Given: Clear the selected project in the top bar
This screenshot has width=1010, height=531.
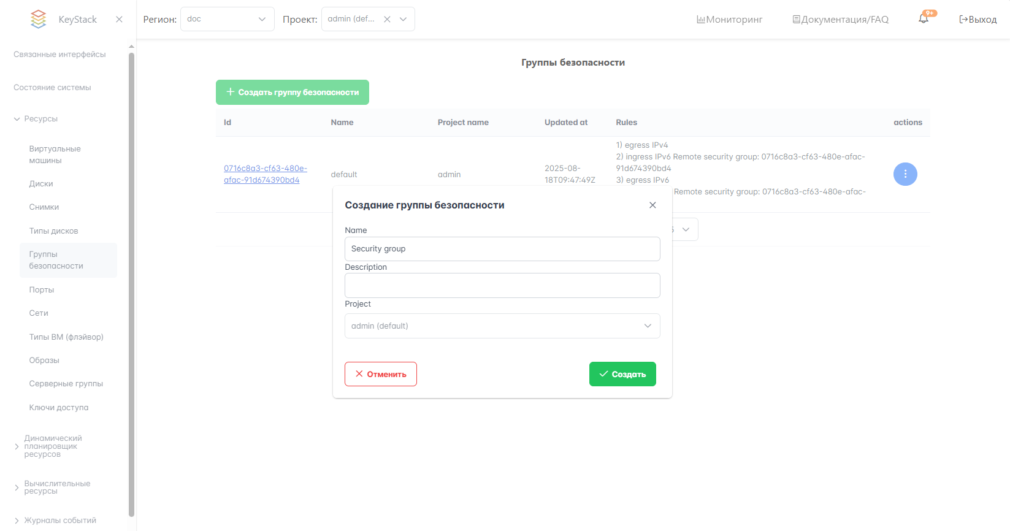Looking at the screenshot, I should pyautogui.click(x=387, y=19).
